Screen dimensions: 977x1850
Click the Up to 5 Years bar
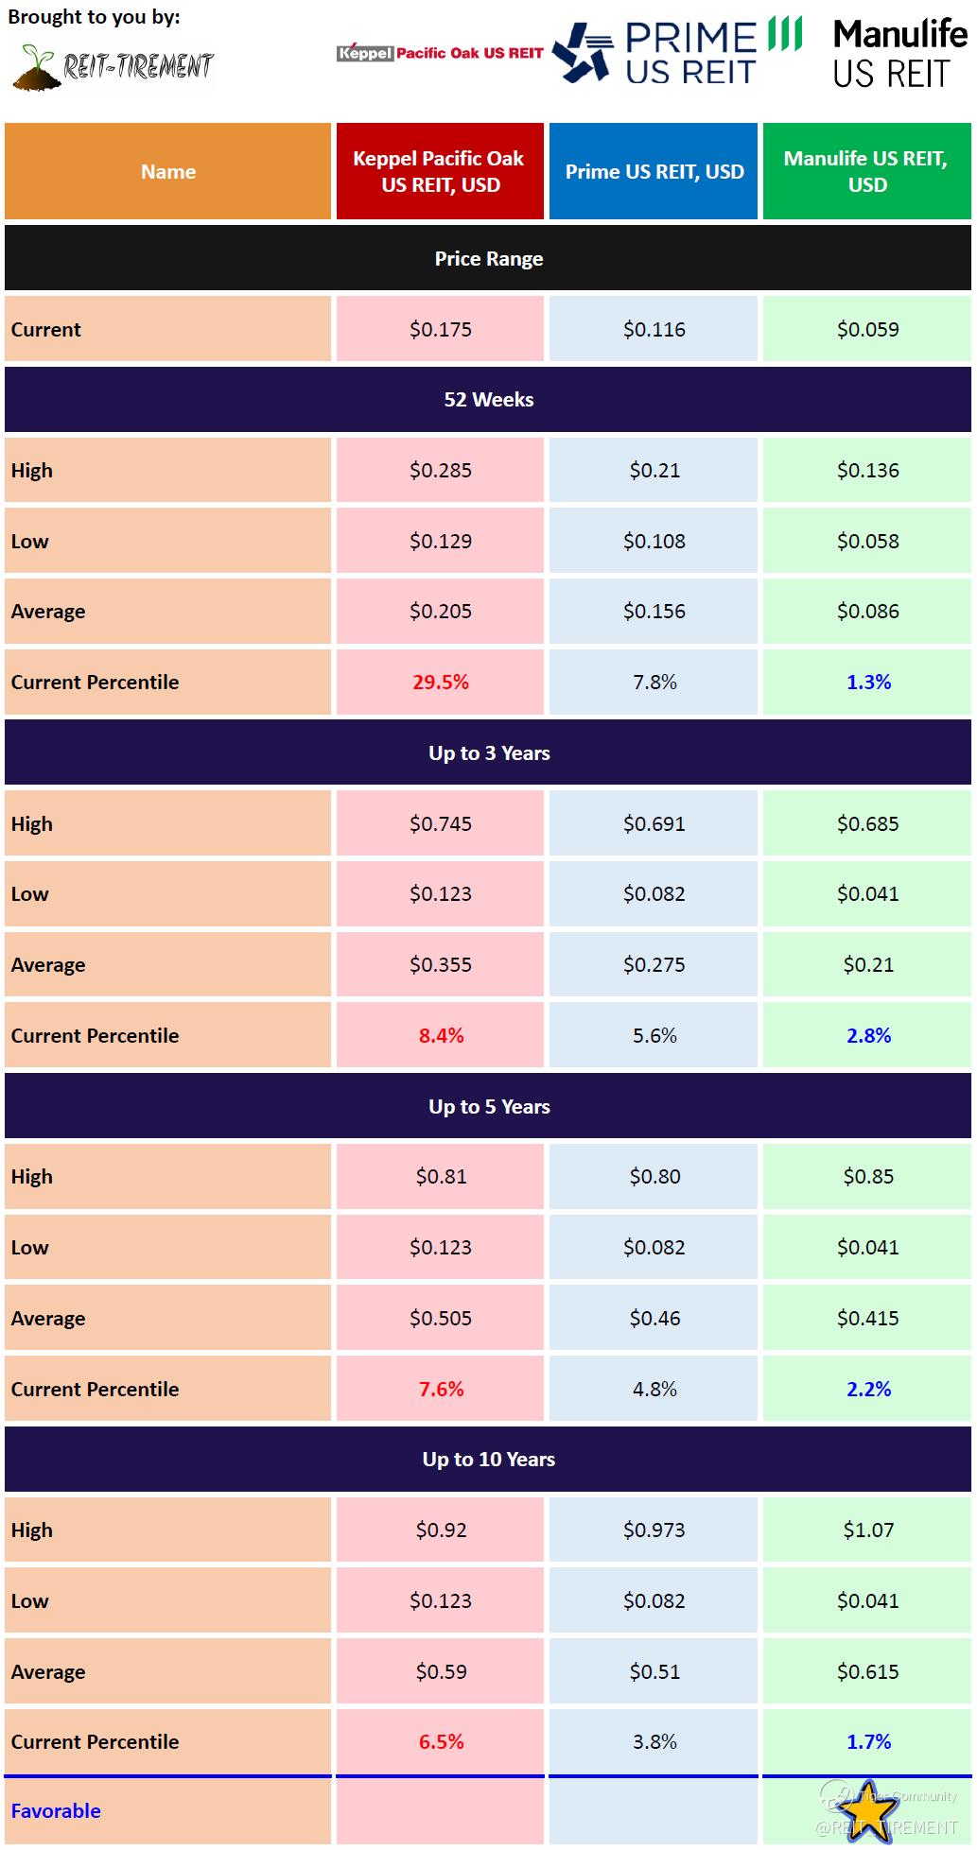pyautogui.click(x=488, y=1106)
